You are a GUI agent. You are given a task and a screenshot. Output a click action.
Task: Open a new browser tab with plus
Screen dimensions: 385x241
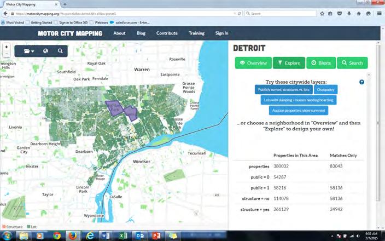65,4
